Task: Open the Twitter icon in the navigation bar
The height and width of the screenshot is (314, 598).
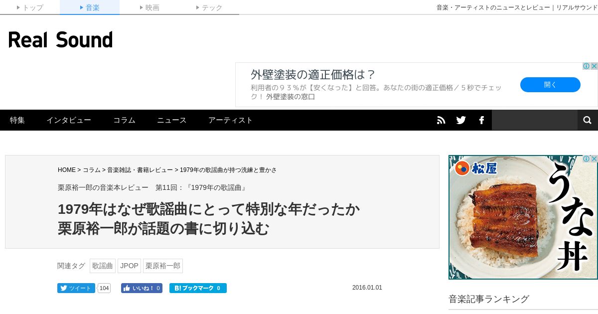Action: (461, 120)
